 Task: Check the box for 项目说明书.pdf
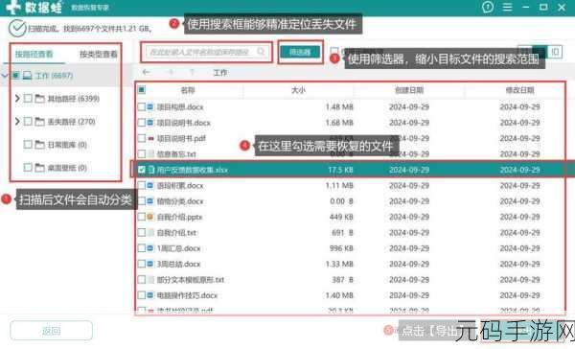pos(142,138)
